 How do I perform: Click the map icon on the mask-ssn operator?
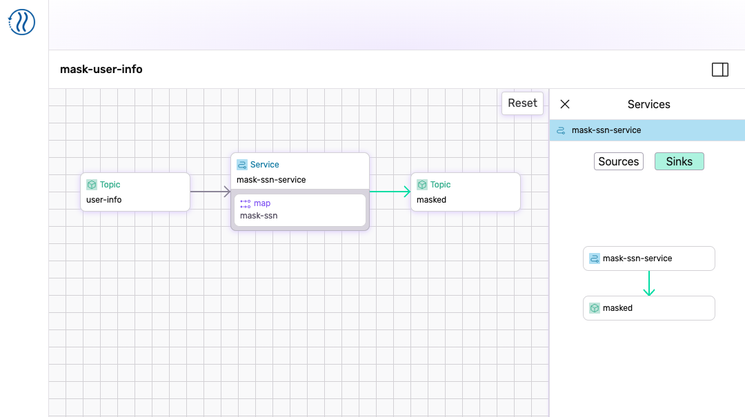point(245,203)
